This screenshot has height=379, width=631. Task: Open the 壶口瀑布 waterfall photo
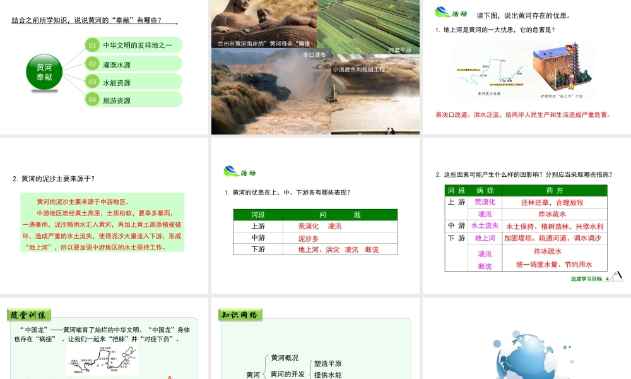coord(271,92)
